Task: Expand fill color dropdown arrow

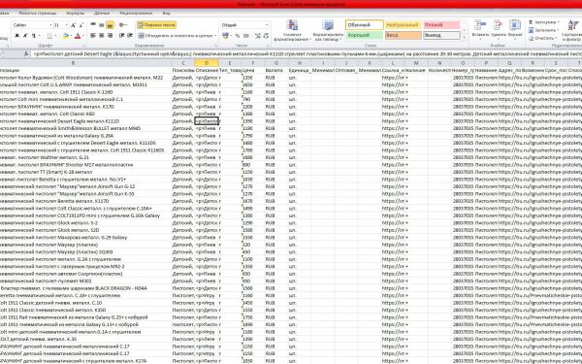Action: pyautogui.click(x=71, y=36)
